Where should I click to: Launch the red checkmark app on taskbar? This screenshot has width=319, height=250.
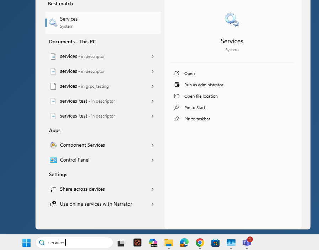click(x=137, y=243)
